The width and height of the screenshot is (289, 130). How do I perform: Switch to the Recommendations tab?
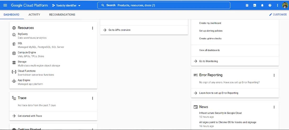click(x=62, y=15)
